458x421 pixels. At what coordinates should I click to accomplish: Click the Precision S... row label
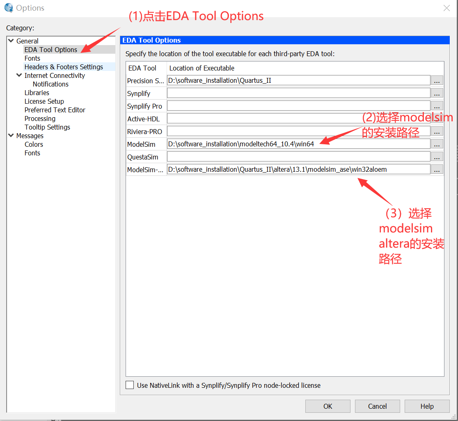(145, 81)
